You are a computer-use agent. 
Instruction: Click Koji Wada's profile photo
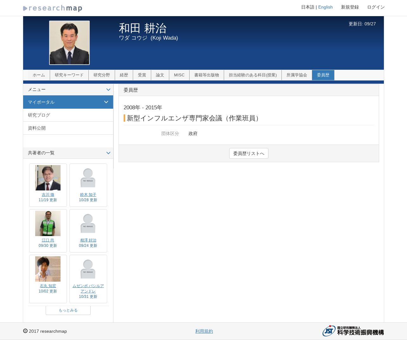click(69, 43)
